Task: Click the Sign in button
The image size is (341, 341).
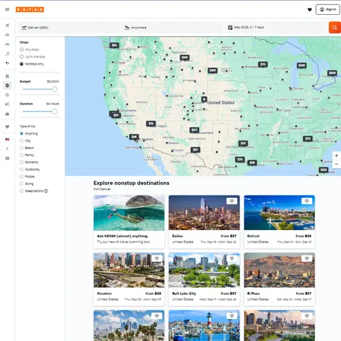Action: click(328, 9)
